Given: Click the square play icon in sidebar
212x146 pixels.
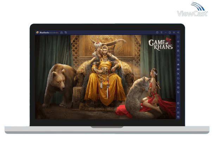Looking at the screenshot, I should click(x=178, y=51).
